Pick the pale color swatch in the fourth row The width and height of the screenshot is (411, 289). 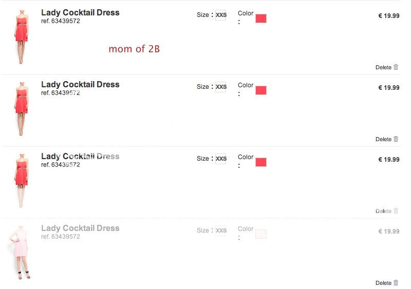261,234
